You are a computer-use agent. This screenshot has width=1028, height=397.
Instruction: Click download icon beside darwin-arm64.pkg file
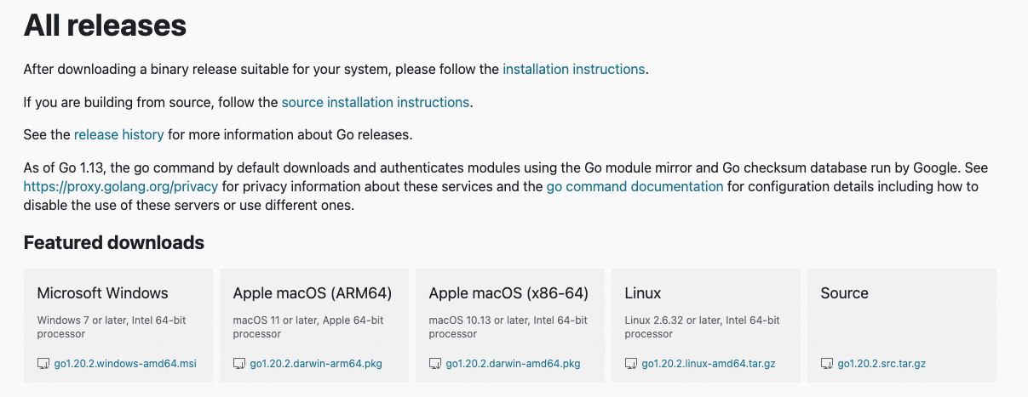tap(239, 364)
